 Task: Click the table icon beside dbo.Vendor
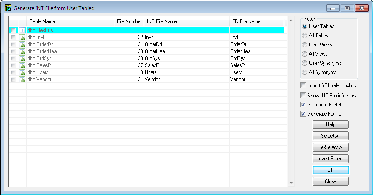(x=22, y=79)
